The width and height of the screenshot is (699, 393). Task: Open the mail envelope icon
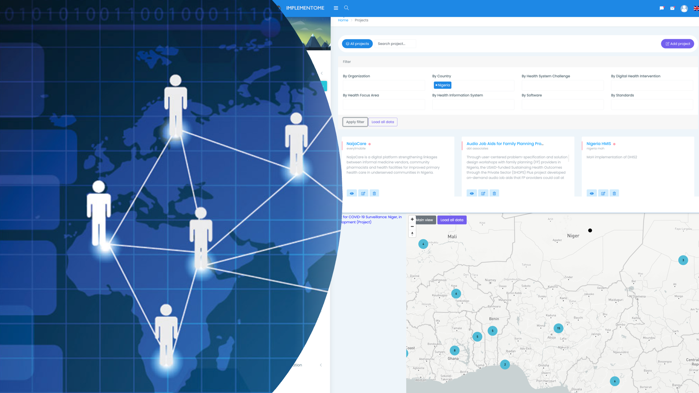[x=672, y=8]
